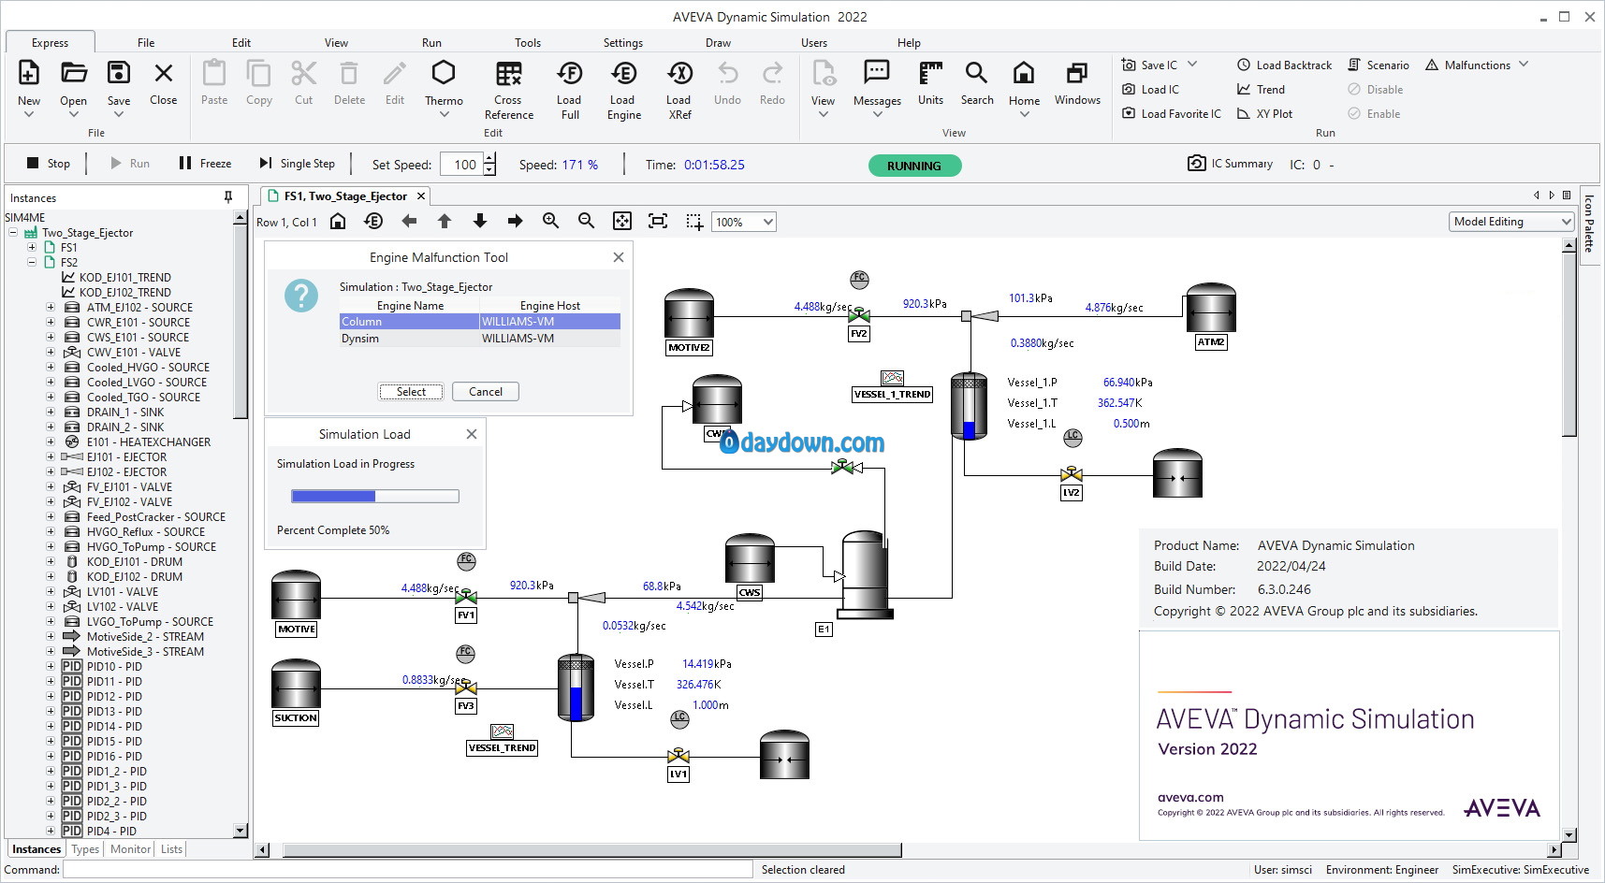1605x883 pixels.
Task: Open the Model Editing mode dropdown
Action: coord(1566,222)
